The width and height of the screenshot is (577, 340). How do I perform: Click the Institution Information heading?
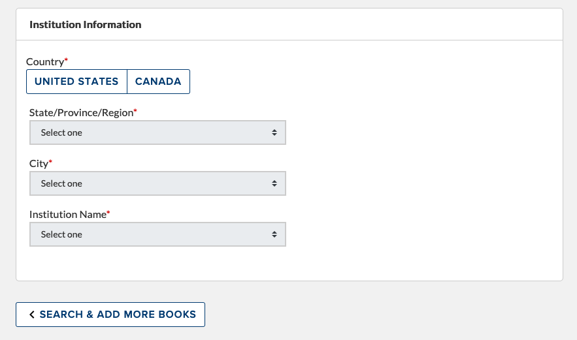[x=86, y=25]
